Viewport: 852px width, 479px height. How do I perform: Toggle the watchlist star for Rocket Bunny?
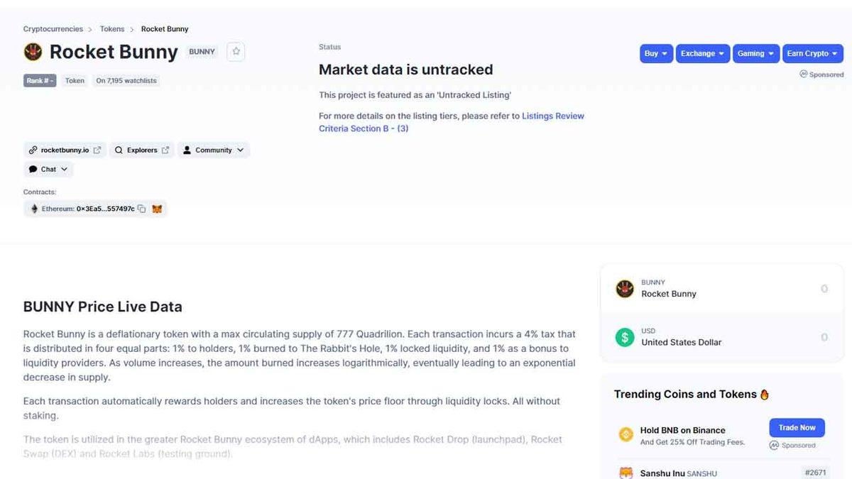point(235,51)
